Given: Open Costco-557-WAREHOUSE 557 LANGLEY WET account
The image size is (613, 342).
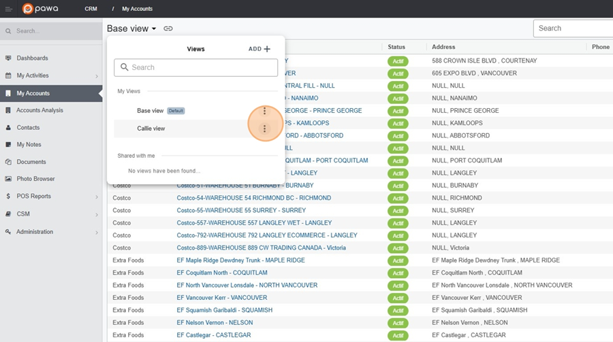Looking at the screenshot, I should (x=254, y=223).
